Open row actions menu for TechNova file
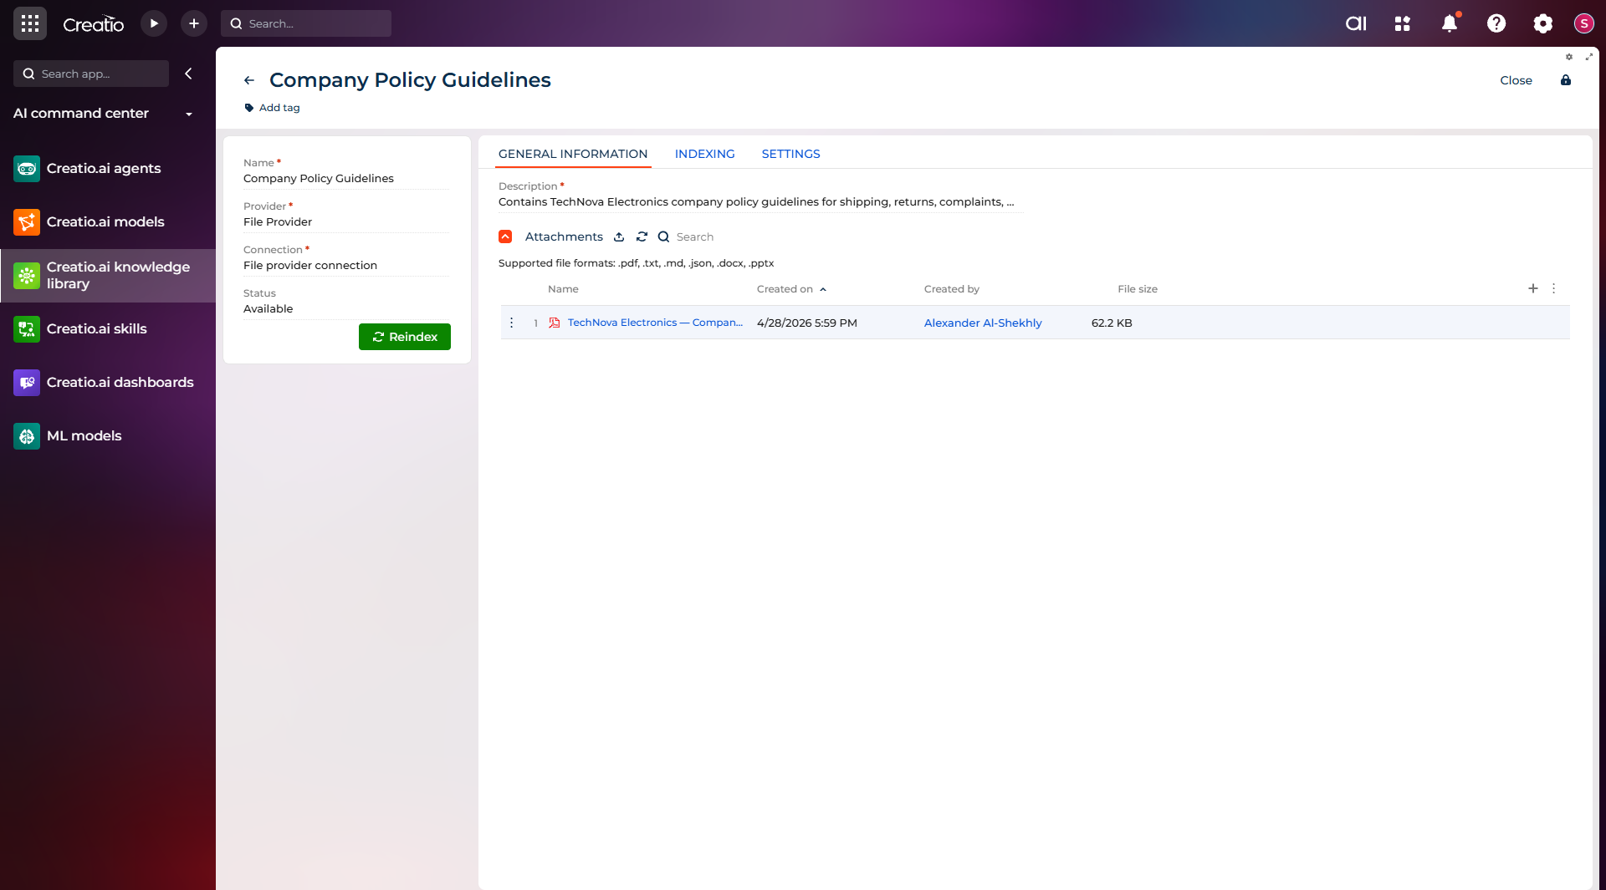The width and height of the screenshot is (1606, 890). point(512,323)
